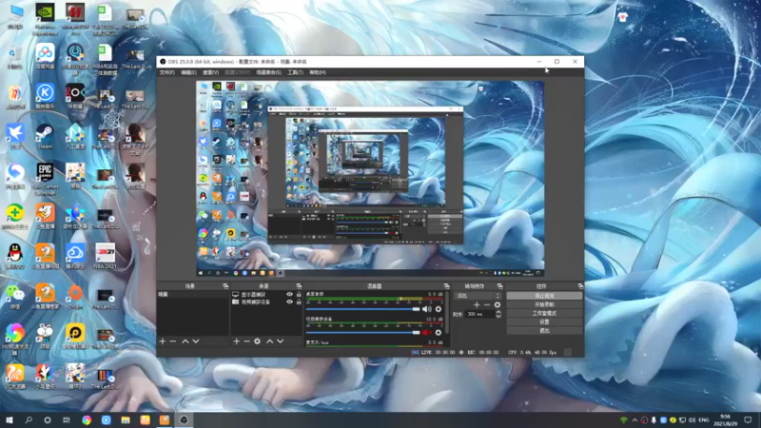
Task: Open Epic Games Launcher desktop shortcut
Action: click(x=45, y=179)
